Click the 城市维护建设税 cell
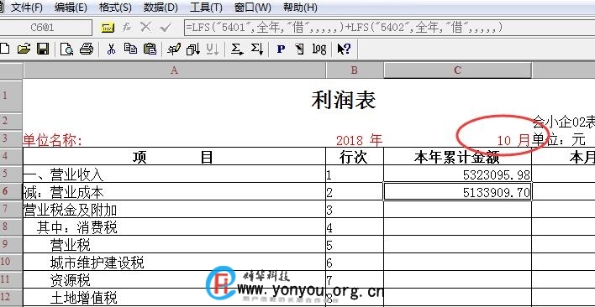Screen dimensions: 595x307 174,262
